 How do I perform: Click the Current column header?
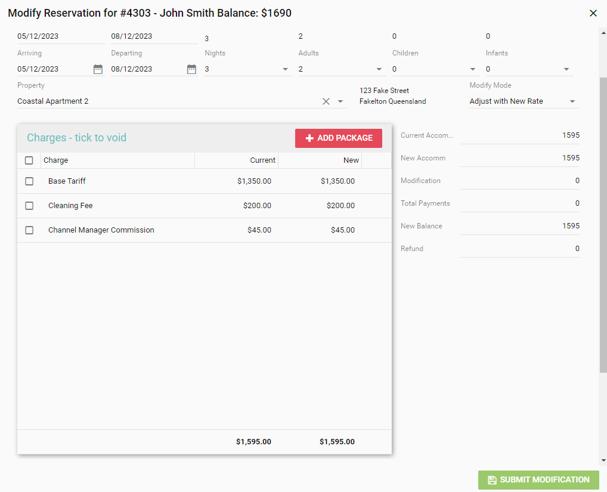coord(262,160)
